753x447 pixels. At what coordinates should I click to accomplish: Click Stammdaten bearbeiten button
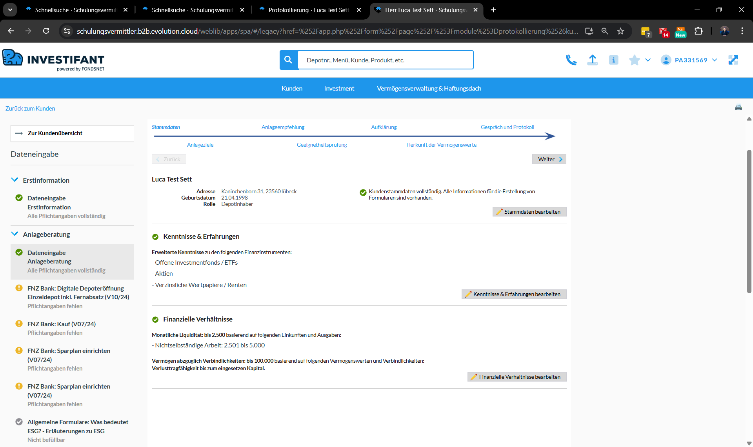point(529,212)
